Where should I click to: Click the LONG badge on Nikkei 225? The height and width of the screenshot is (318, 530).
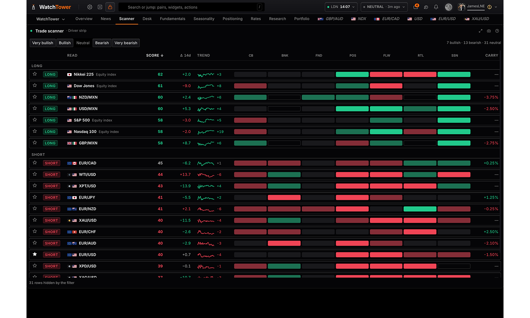coord(50,75)
